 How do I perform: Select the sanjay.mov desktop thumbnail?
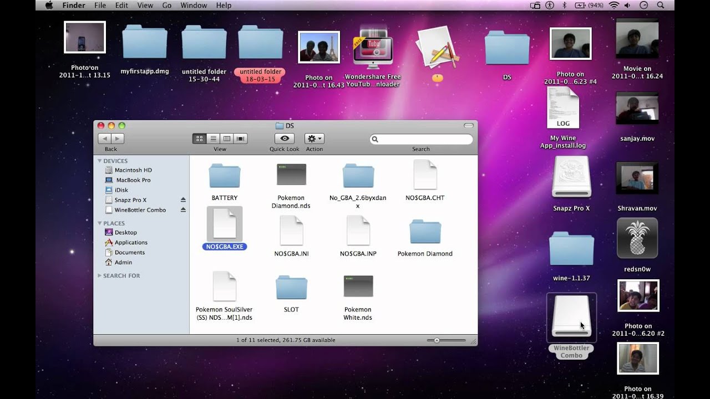637,109
